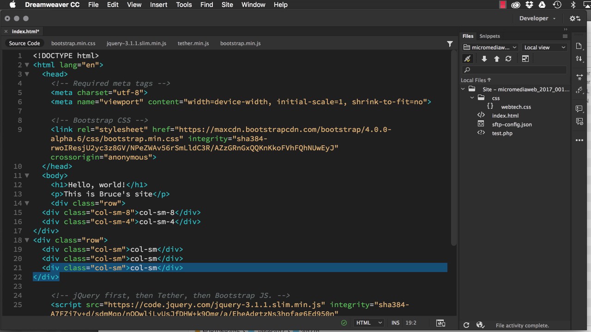The width and height of the screenshot is (591, 332).
Task: Click the globe file activity log icon
Action: point(480,325)
